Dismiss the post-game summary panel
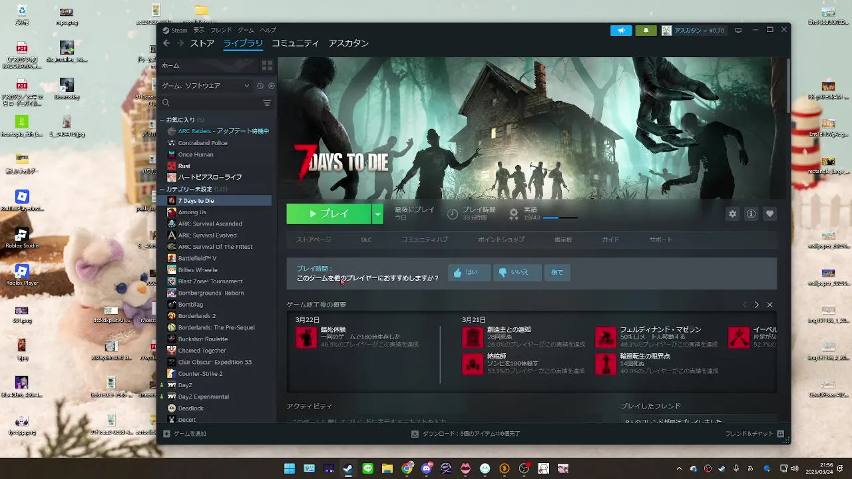The width and height of the screenshot is (852, 479). point(769,305)
